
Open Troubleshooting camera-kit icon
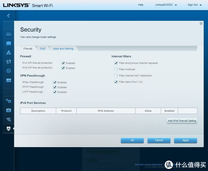click(9, 110)
